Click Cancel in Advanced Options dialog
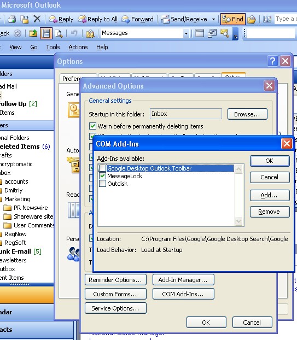 tap(252, 323)
